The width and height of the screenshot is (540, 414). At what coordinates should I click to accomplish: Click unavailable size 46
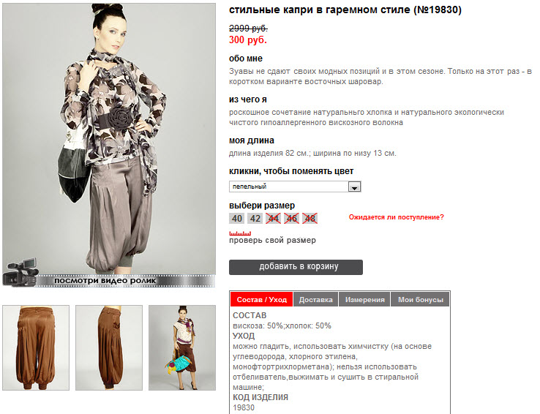click(x=291, y=219)
